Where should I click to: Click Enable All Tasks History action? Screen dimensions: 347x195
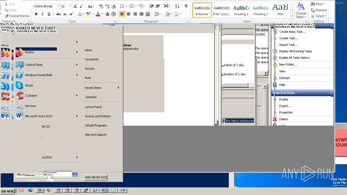[x=294, y=58]
